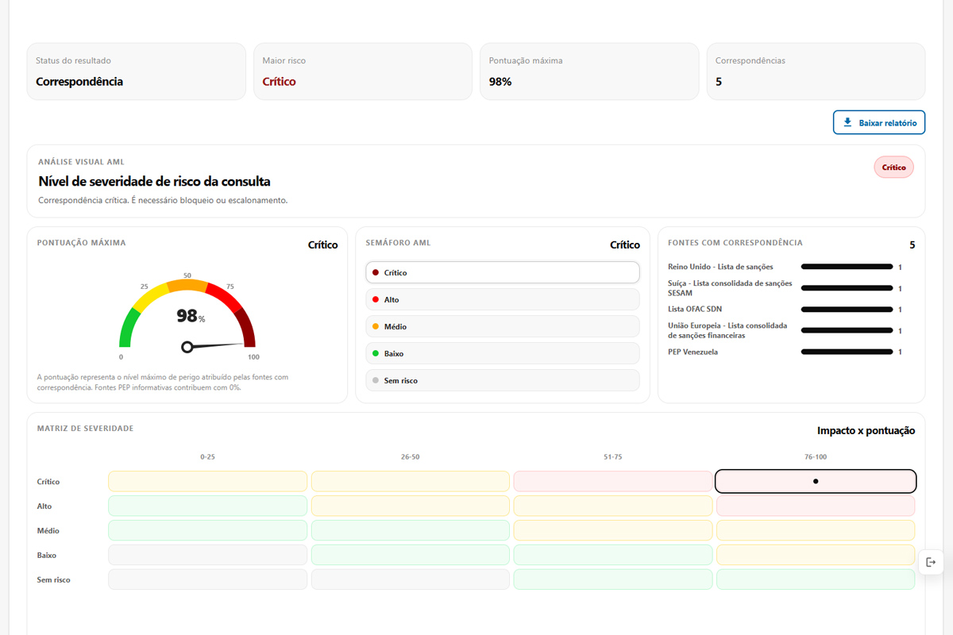
Task: Click the bar for Suíça SESAM sanctions list
Action: click(847, 288)
